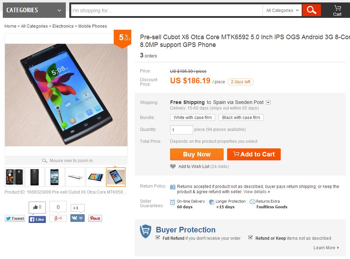The image size is (350, 259).
Task: Select the Black with case film bundle
Action: click(x=241, y=118)
